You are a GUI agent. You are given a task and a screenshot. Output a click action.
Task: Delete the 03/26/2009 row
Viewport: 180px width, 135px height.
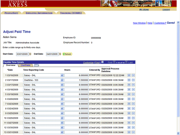click(x=133, y=118)
